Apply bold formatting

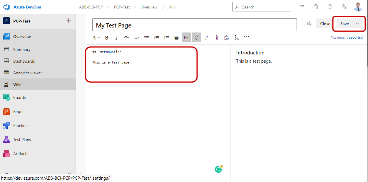click(107, 37)
